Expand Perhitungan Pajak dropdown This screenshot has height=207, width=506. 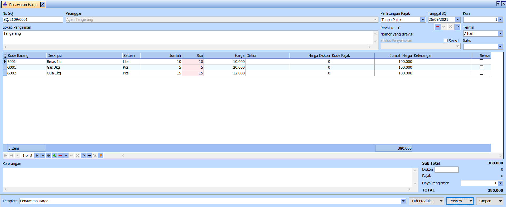pos(423,20)
